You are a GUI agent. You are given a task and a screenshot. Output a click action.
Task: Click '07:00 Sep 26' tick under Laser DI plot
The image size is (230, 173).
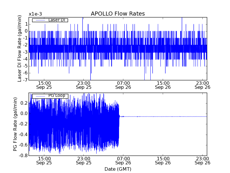point(123,85)
